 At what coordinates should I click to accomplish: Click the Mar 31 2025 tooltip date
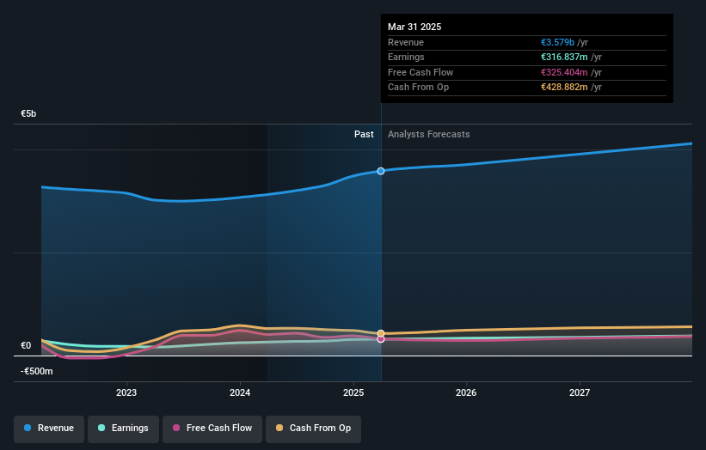(414, 27)
